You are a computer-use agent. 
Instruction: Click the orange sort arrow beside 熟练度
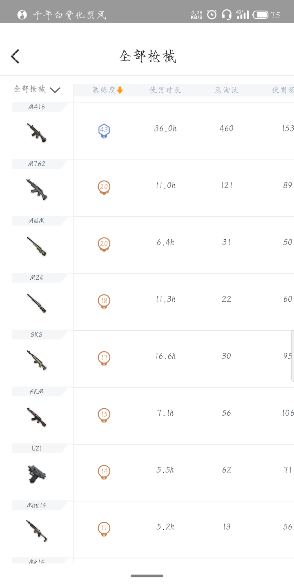click(x=120, y=90)
